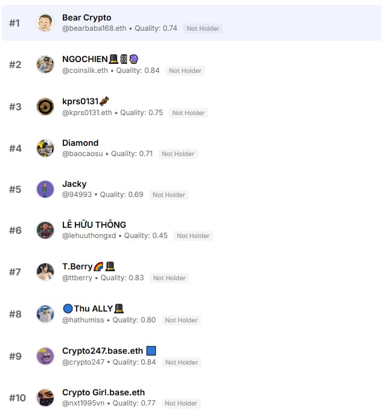381x411 pixels.
Task: Open the Bear Crypto name link
Action: (x=87, y=17)
